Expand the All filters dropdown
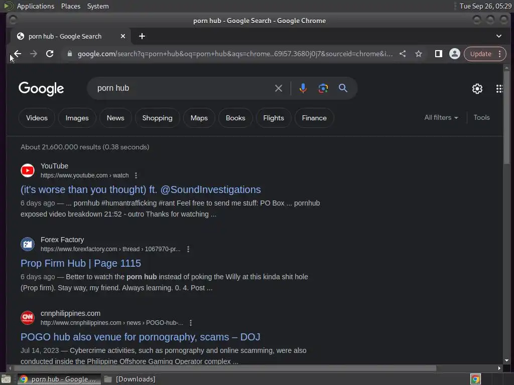 (441, 117)
